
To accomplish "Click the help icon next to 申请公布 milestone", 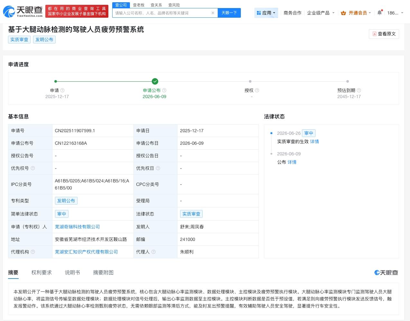I will click(x=164, y=90).
